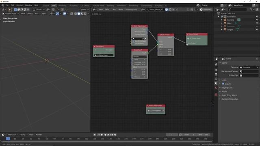Collapse the Group Output node
Viewport: 260px width, 146px height.
187,34
